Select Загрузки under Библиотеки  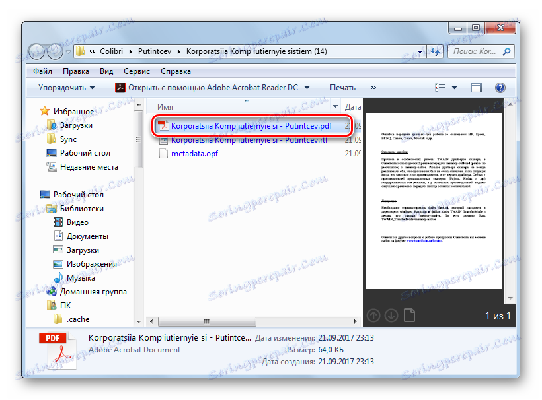[83, 250]
